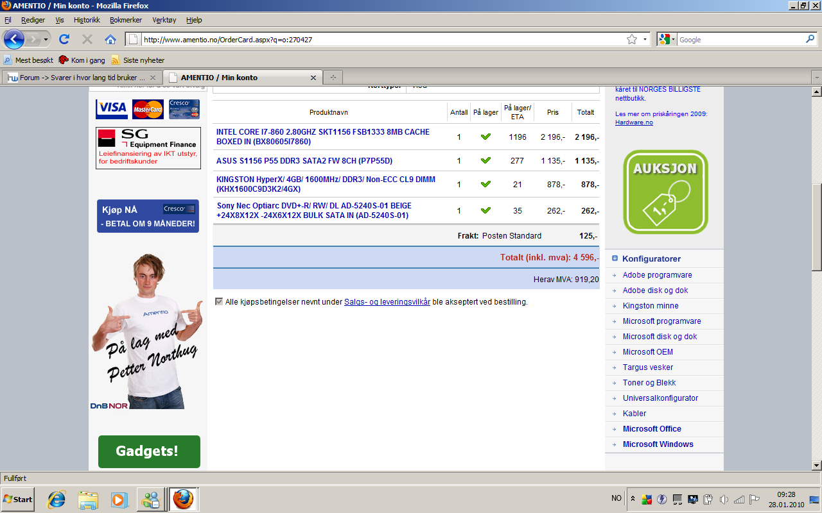Click the Show desktop button
This screenshot has width=822, height=513.
pyautogui.click(x=815, y=499)
